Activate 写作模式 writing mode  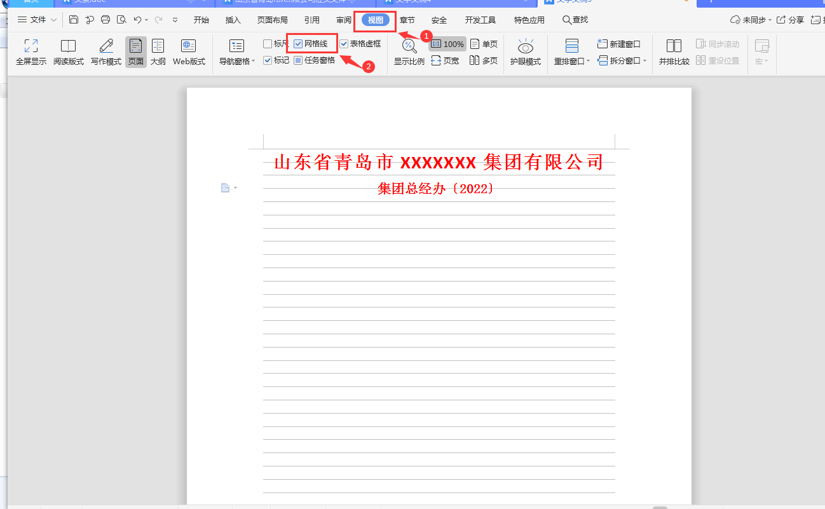106,52
